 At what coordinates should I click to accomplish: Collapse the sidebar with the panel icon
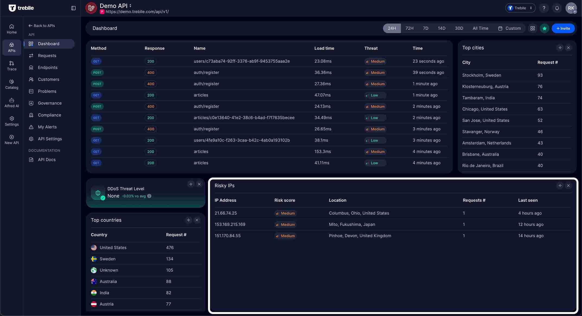(73, 8)
